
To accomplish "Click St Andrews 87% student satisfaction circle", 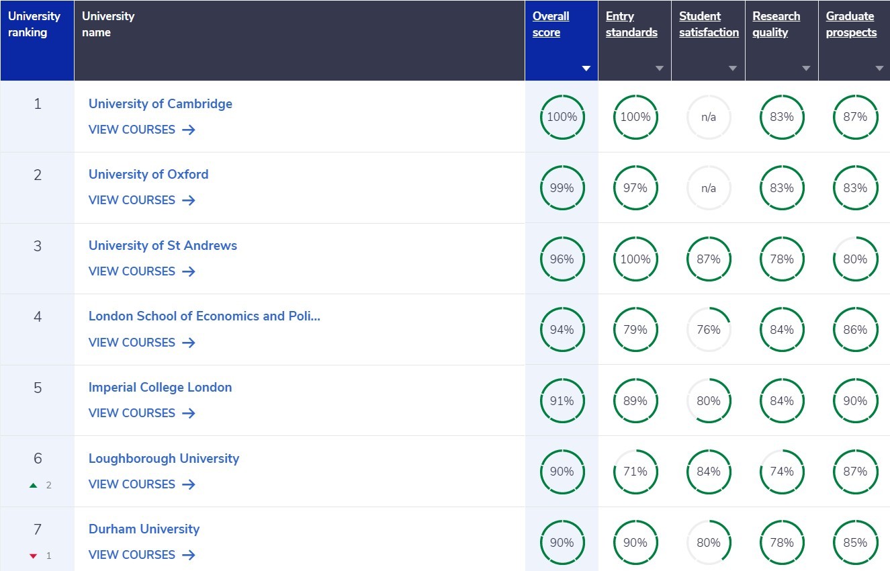I will [709, 259].
